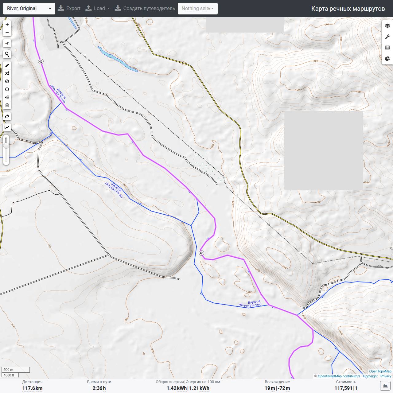Select the pencil draw route tool
This screenshot has width=393, height=393.
(x=7, y=65)
